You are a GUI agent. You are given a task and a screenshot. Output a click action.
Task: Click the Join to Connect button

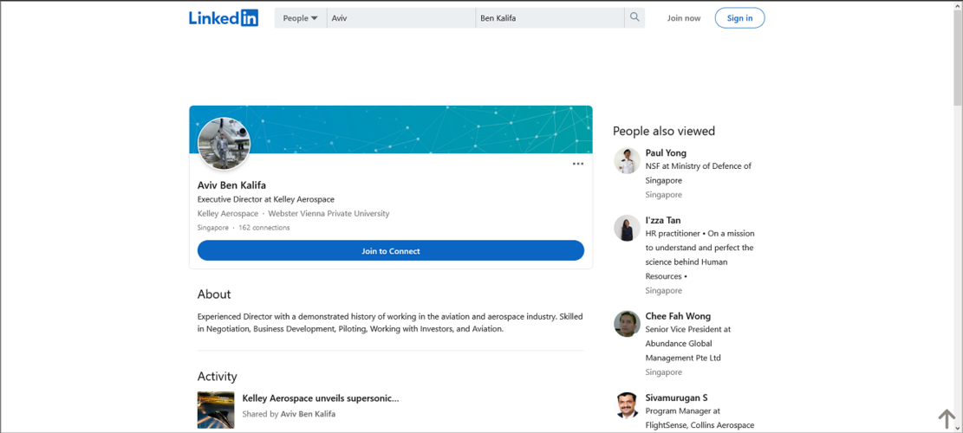pyautogui.click(x=391, y=251)
